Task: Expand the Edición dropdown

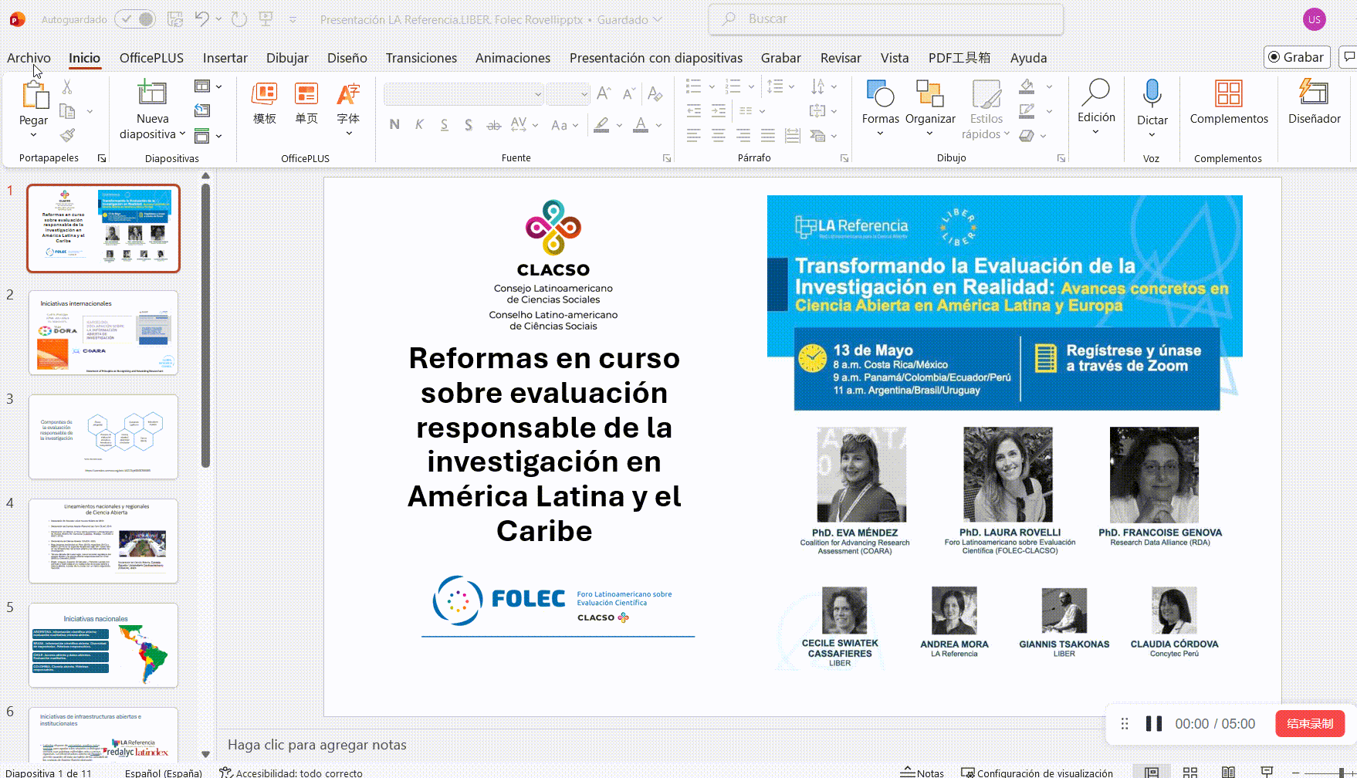Action: pyautogui.click(x=1095, y=133)
